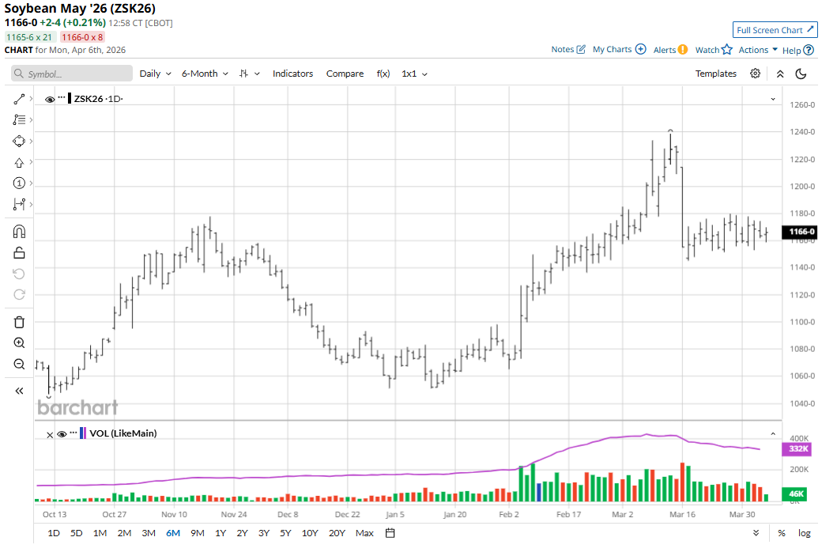837x556 pixels.
Task: Open the custom date range calendar
Action: click(x=390, y=533)
